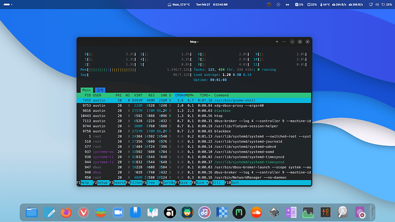Image resolution: width=395 pixels, height=222 pixels.
Task: Click F5 Tree to toggle tree view
Action: pos(151,183)
